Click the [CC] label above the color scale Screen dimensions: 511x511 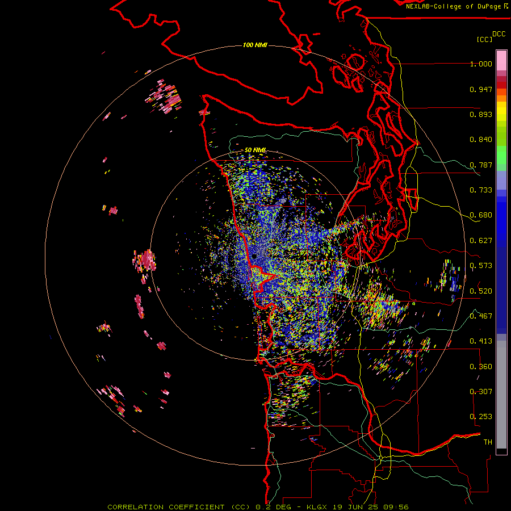484,39
